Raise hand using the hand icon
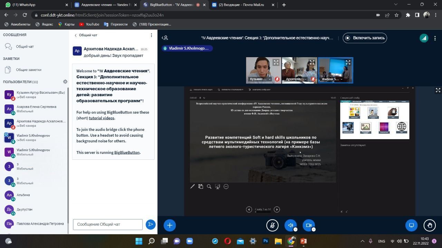The width and height of the screenshot is (442, 248). click(x=430, y=225)
